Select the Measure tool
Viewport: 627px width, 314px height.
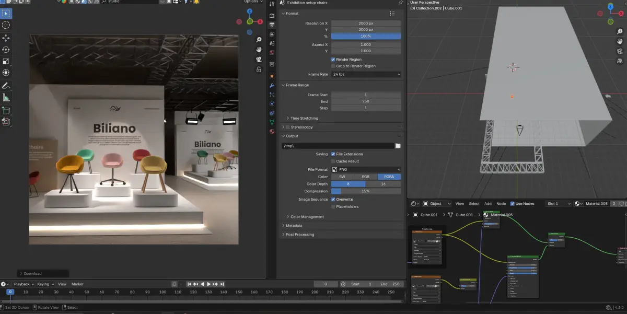[6, 98]
